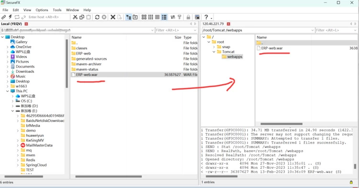The image size is (359, 188).
Task: Click the Help question mark icon
Action: coord(206,17)
